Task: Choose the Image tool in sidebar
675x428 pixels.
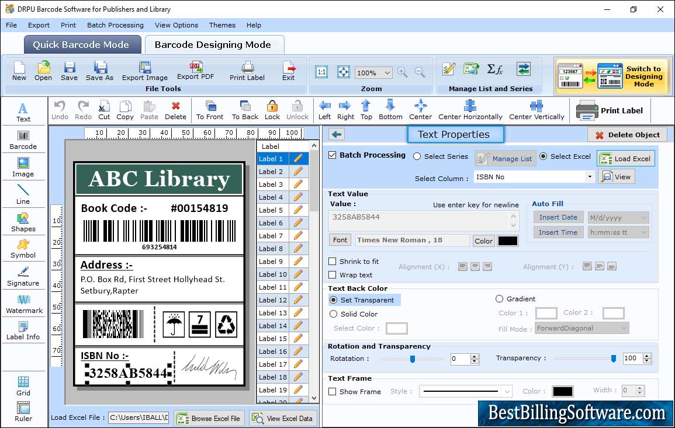Action: pyautogui.click(x=23, y=168)
